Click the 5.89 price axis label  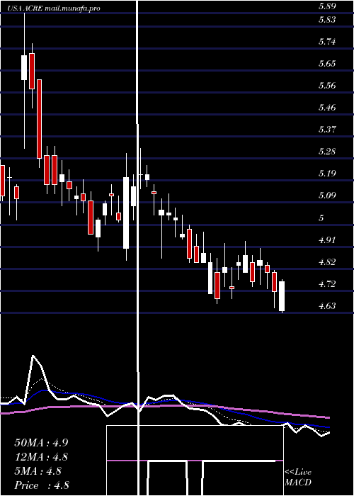coord(327,6)
